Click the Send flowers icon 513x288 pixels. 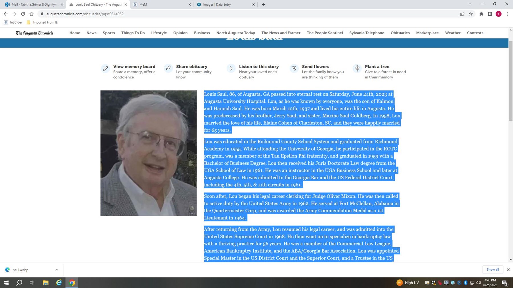294,68
